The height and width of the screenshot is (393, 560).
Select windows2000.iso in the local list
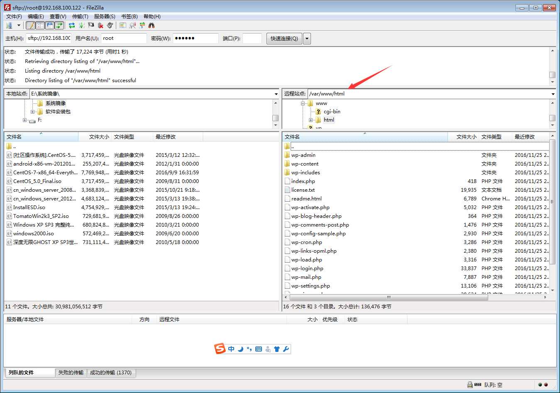click(x=33, y=234)
